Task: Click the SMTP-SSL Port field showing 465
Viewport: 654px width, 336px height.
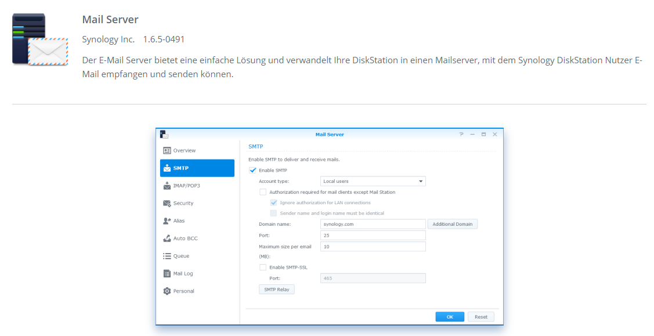Action: [373, 278]
